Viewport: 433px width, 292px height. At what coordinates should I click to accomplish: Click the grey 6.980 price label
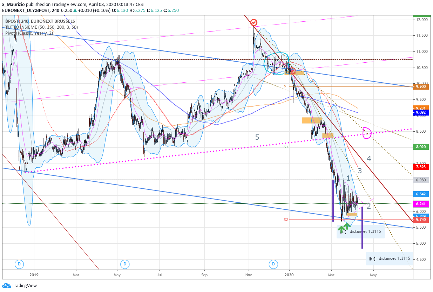coord(421,180)
